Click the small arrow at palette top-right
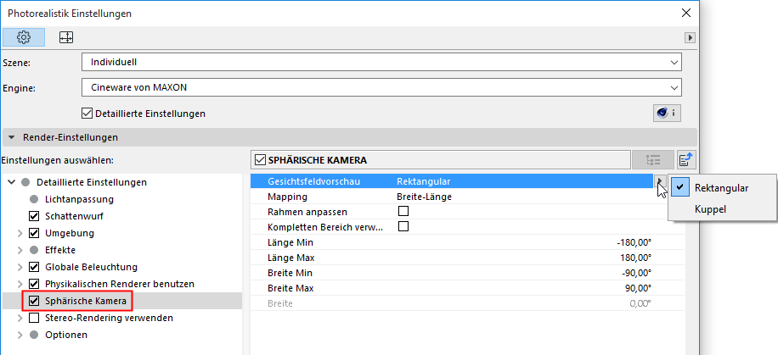This screenshot has width=778, height=355. coord(691,37)
